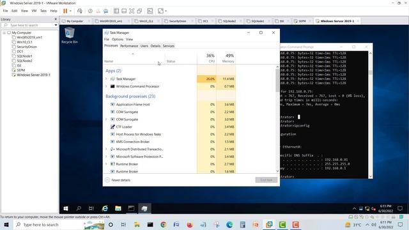Image resolution: width=409 pixels, height=230 pixels.
Task: Switch to Users tab in Task Manager
Action: [144, 46]
